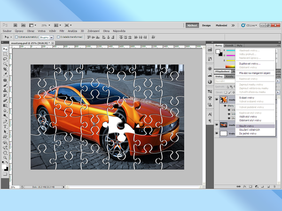
Task: Enable 'Vybrat automaticky' checkbox
Action: point(16,37)
